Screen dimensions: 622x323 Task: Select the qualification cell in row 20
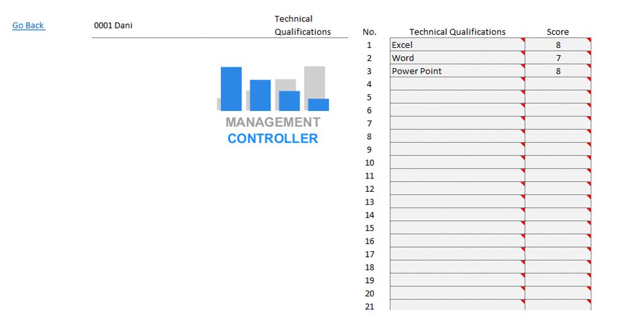(457, 294)
